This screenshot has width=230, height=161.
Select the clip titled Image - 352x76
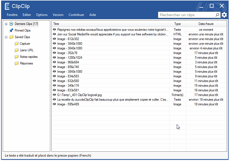tap(67, 53)
